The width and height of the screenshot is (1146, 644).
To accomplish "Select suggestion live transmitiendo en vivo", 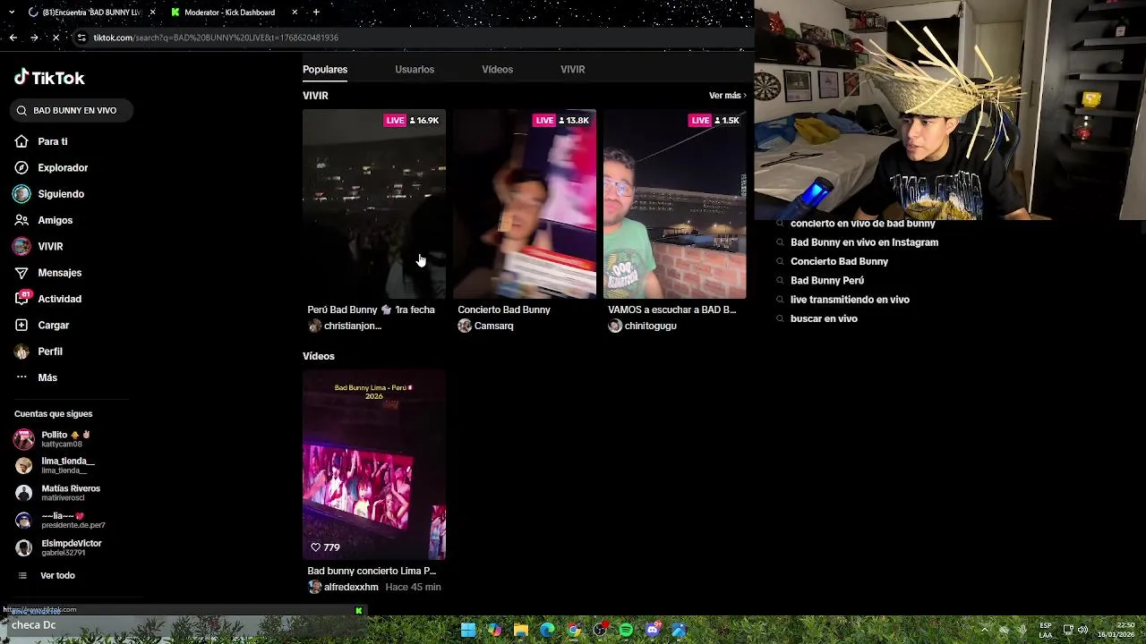I will coord(850,300).
